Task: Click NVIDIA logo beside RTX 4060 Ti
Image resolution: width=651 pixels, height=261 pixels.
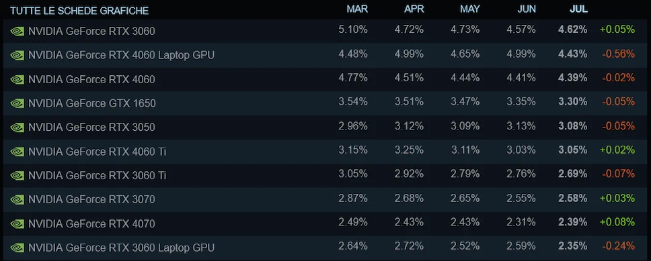Action: [17, 152]
